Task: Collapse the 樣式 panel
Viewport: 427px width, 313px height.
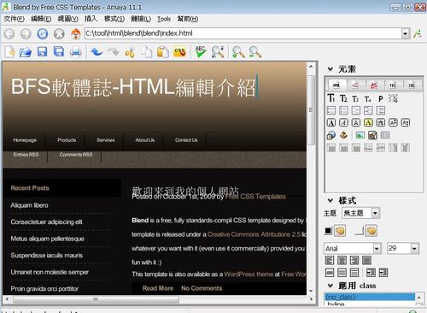Action: [x=330, y=200]
